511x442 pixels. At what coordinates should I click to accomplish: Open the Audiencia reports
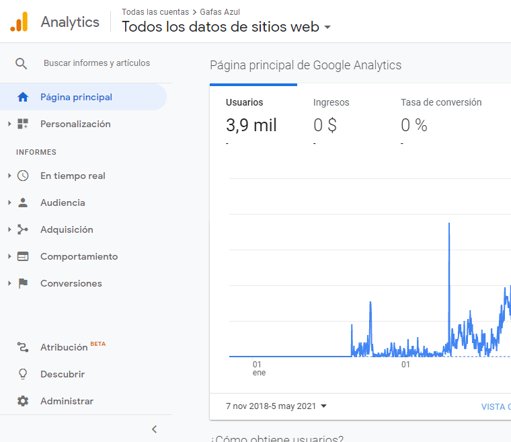click(x=63, y=202)
